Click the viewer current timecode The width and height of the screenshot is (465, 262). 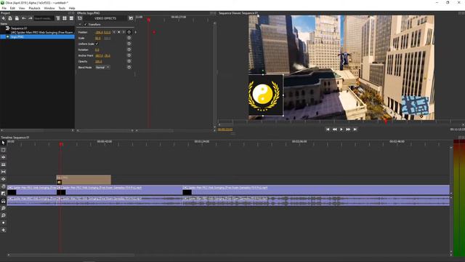225,130
